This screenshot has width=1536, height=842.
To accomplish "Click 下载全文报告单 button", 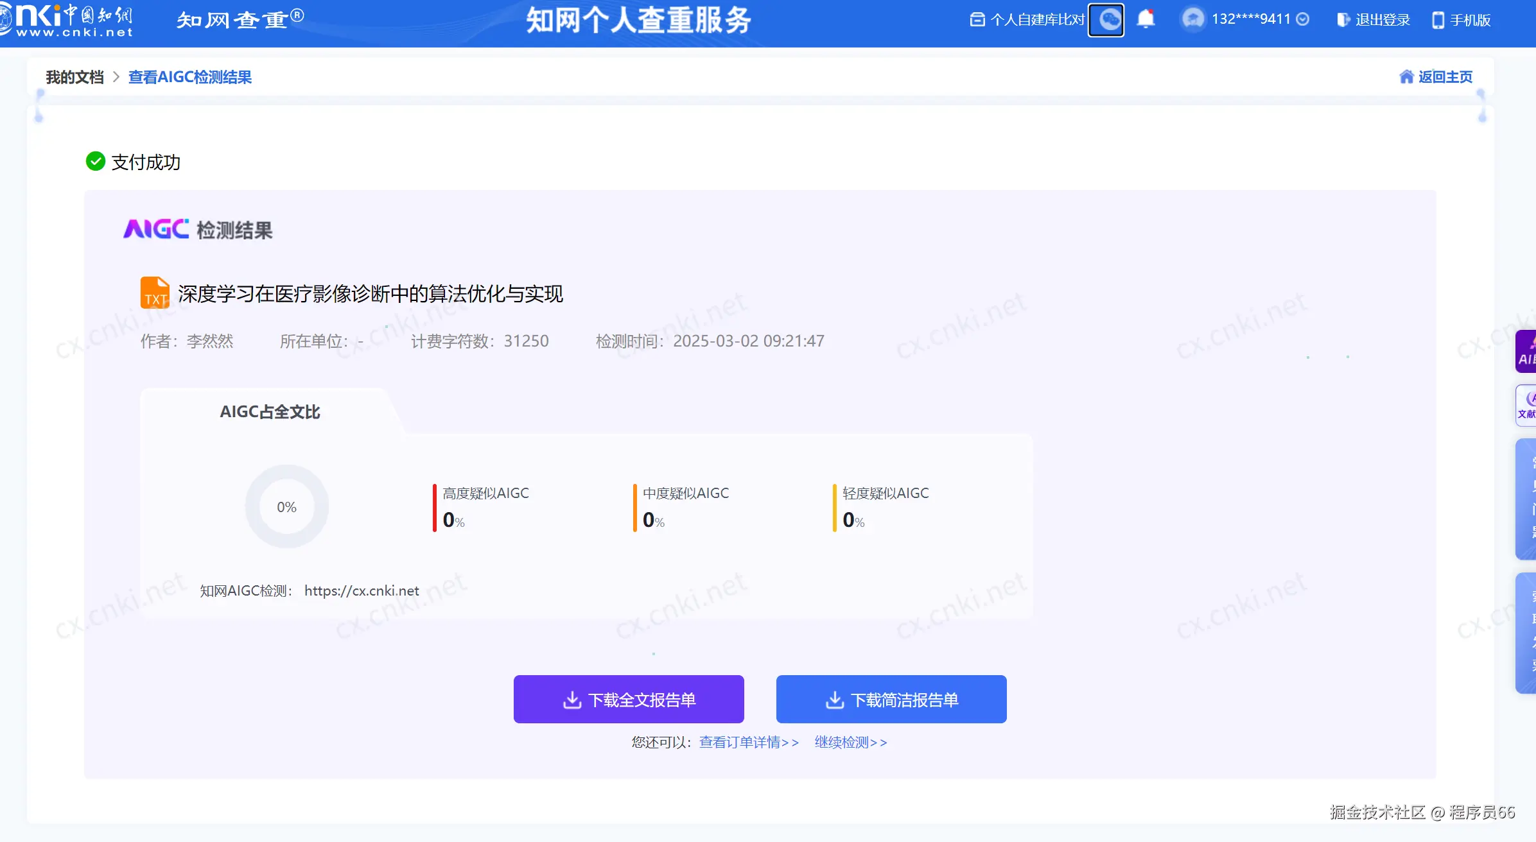I will point(629,700).
